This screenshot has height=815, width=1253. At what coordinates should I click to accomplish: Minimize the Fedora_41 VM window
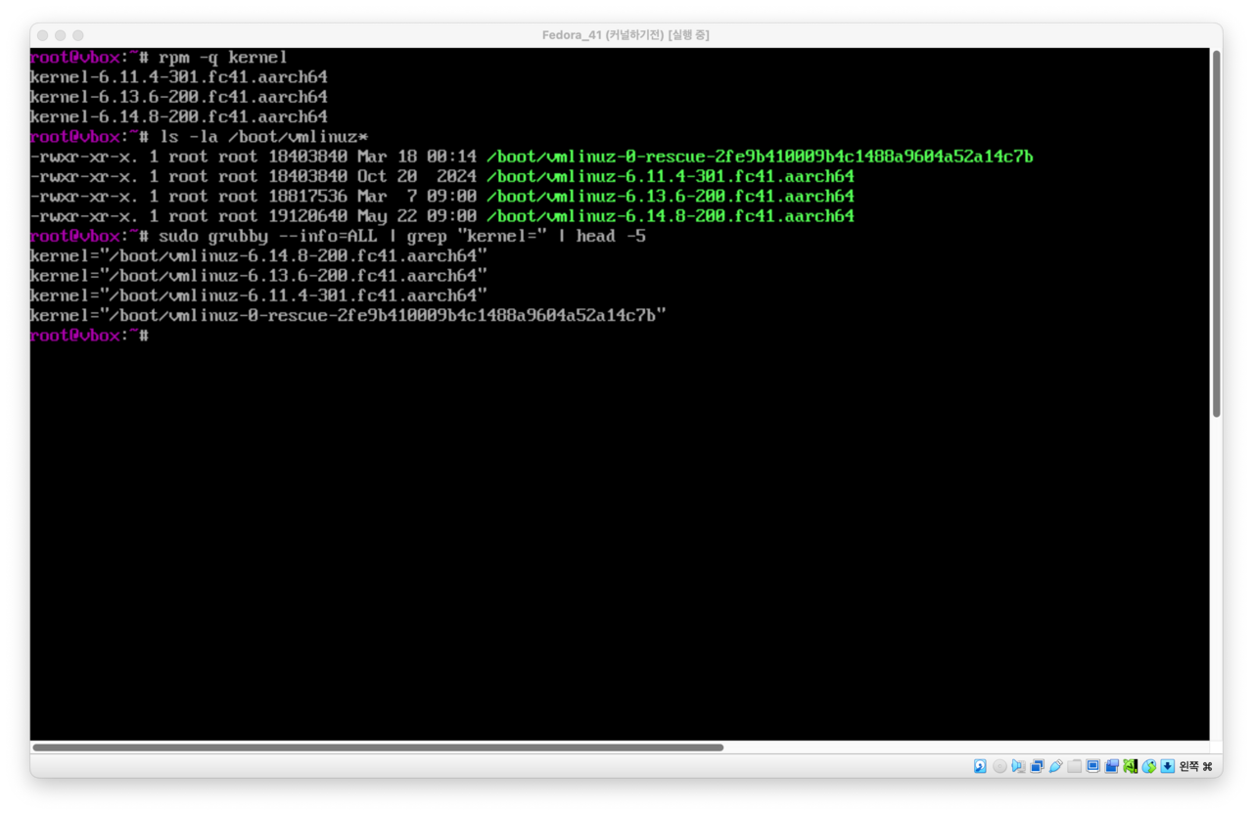pos(60,35)
